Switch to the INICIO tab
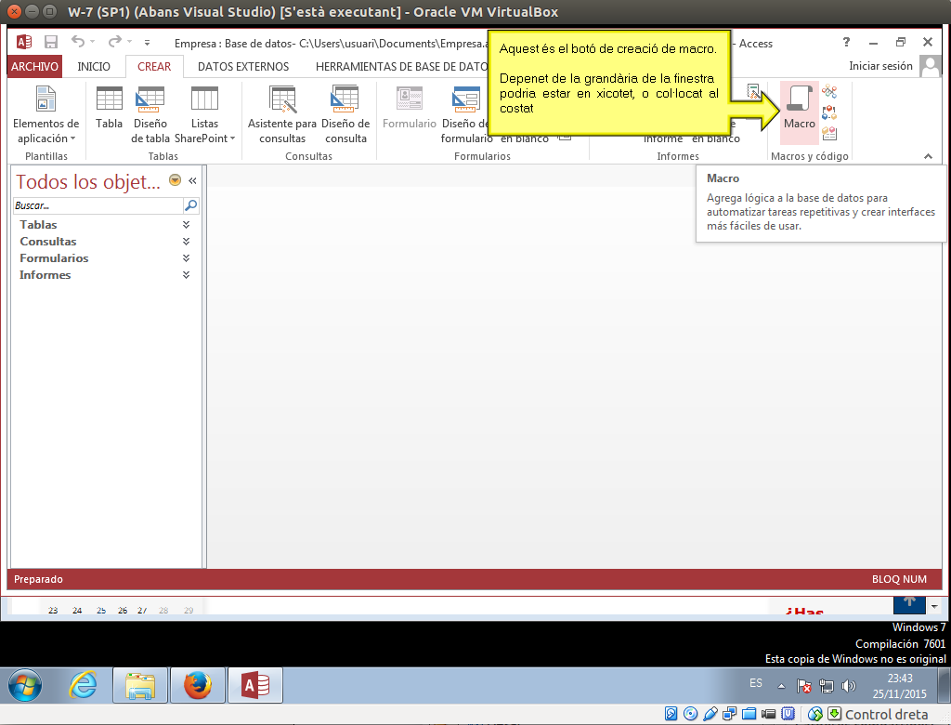The width and height of the screenshot is (951, 725). click(94, 66)
